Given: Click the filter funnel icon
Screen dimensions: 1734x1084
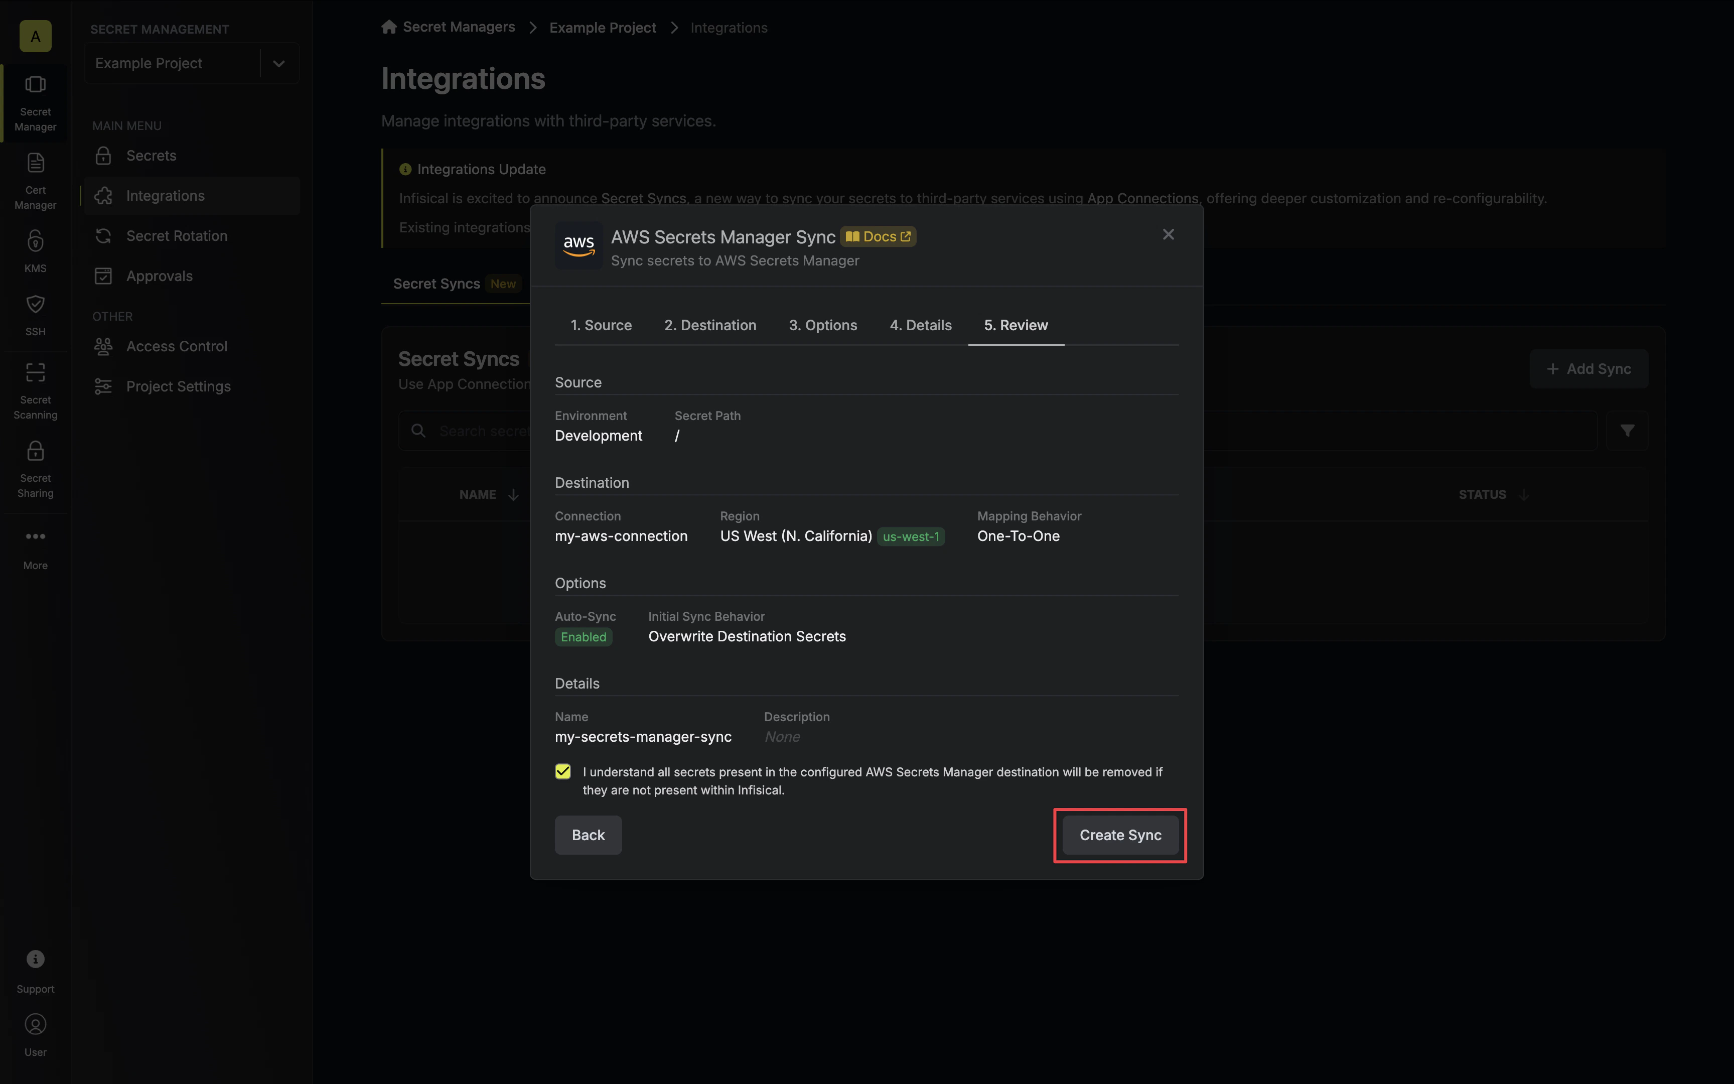Looking at the screenshot, I should coord(1627,431).
